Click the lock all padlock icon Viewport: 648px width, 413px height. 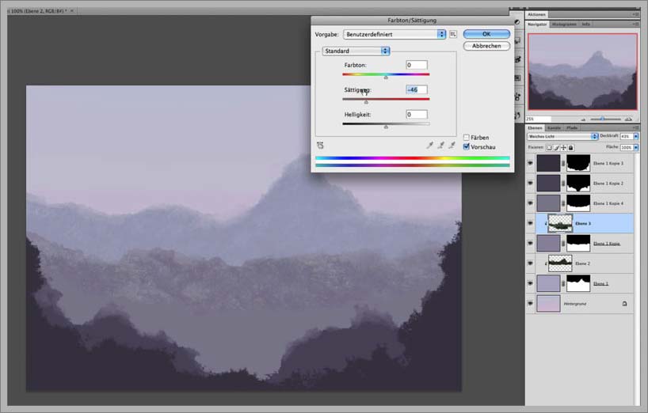click(572, 147)
